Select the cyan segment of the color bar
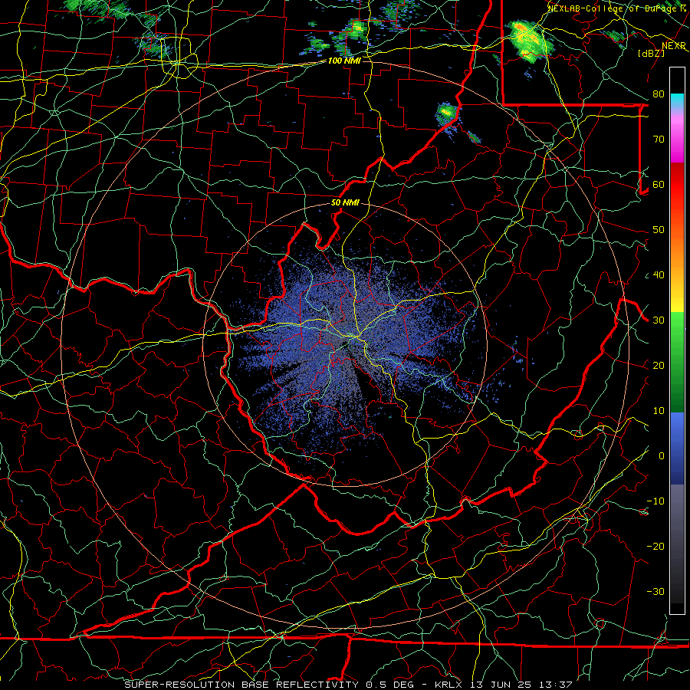Screen dimensions: 690x690 pos(677,100)
